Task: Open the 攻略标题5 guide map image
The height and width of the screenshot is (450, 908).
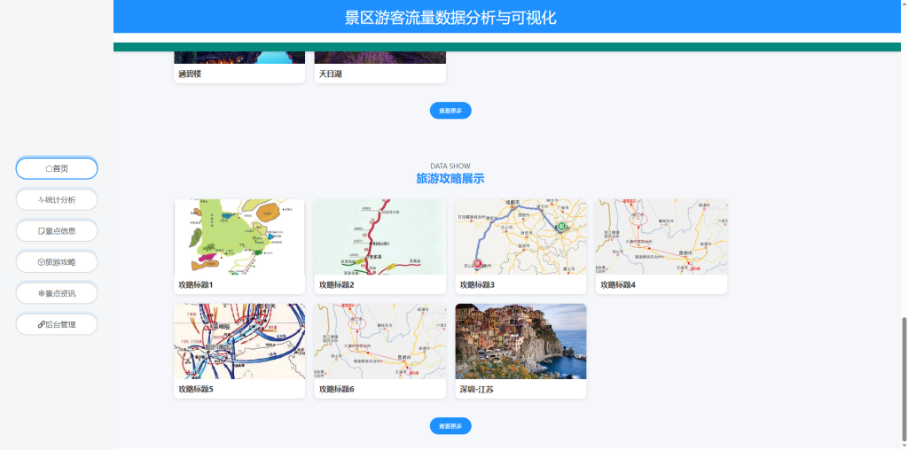Action: pyautogui.click(x=239, y=341)
